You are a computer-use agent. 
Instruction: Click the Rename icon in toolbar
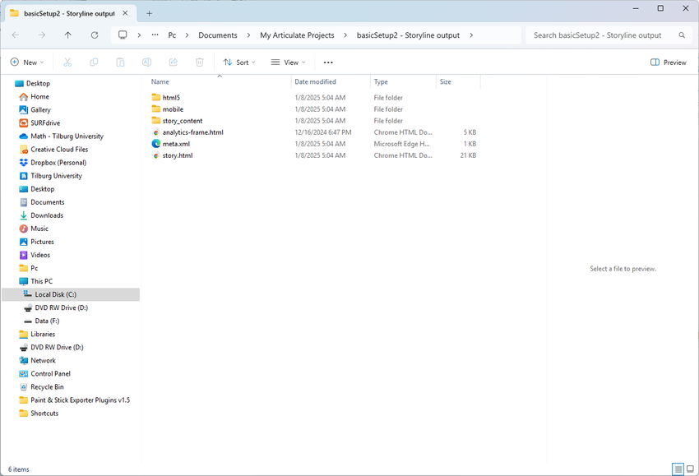point(146,62)
